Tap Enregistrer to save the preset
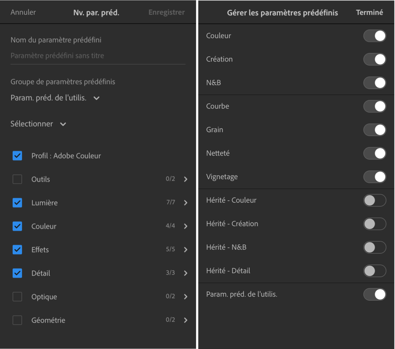This screenshot has width=395, height=349. click(x=167, y=12)
